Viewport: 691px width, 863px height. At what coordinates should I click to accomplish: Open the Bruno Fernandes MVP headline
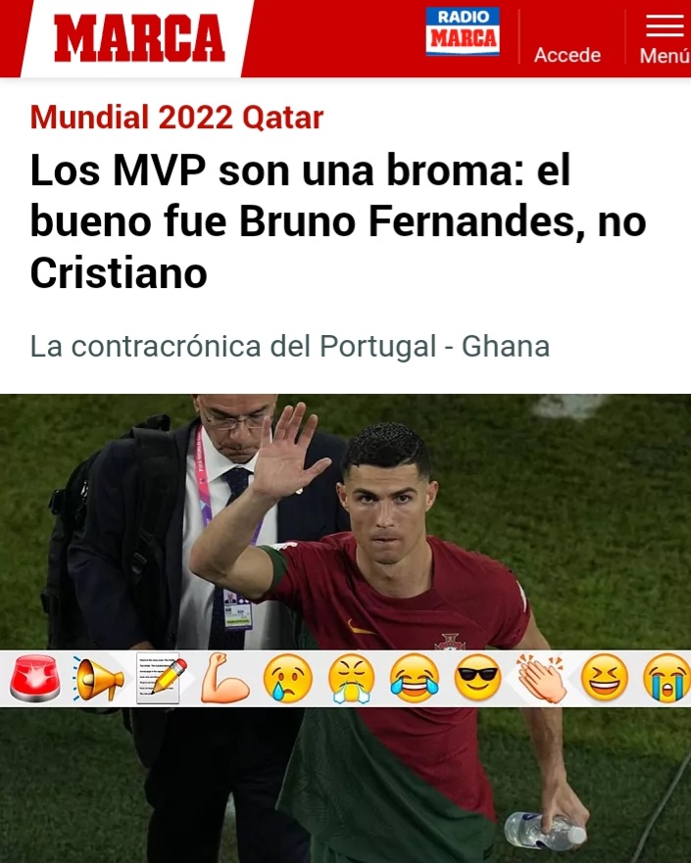click(x=338, y=221)
